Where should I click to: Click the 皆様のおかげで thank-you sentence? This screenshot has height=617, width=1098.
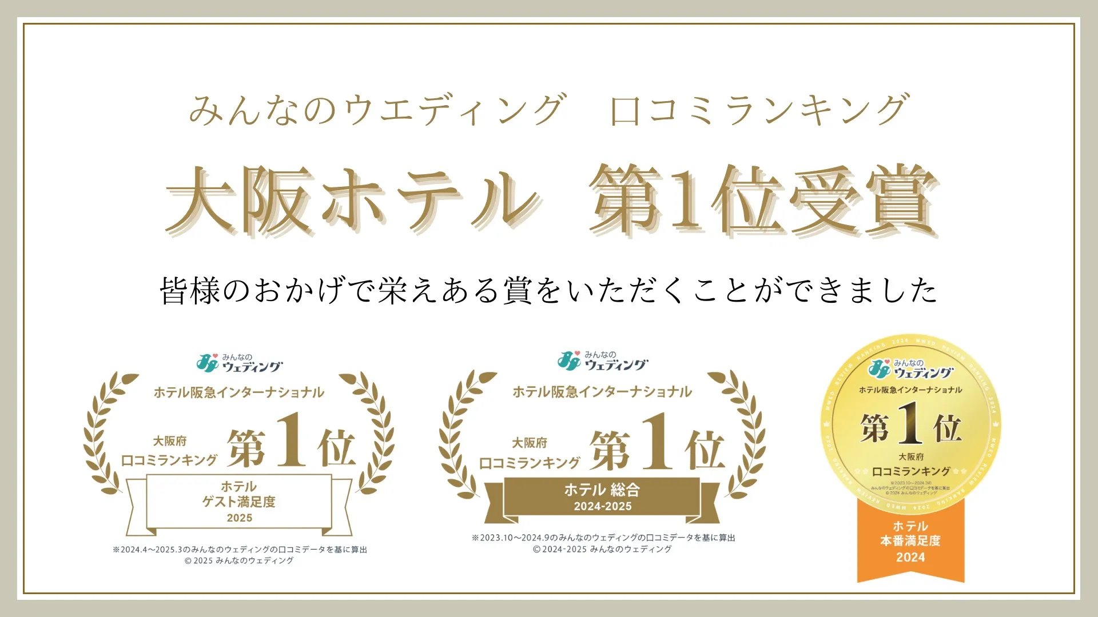548,290
